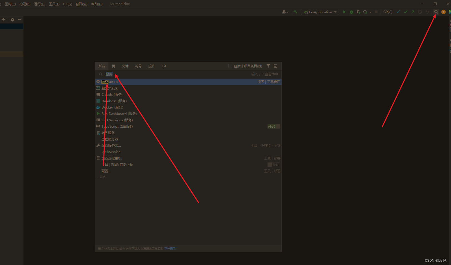451x265 pixels.
Task: Toggle 包括非项目条目 checkbox
Action: pyautogui.click(x=230, y=66)
